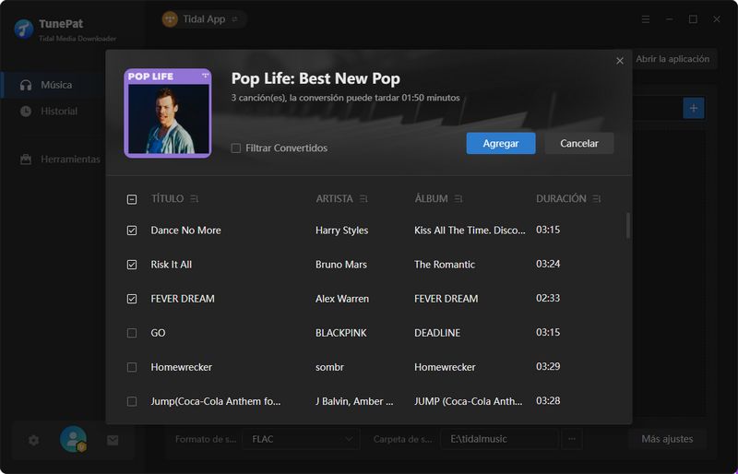Click artist Bruno Mars

tap(341, 265)
